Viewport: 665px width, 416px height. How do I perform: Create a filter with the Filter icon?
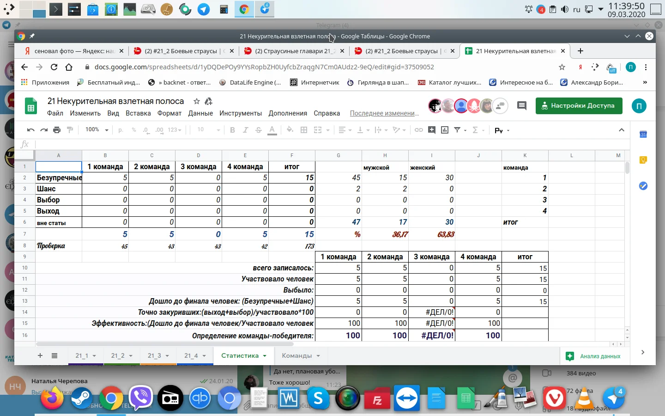tap(458, 130)
